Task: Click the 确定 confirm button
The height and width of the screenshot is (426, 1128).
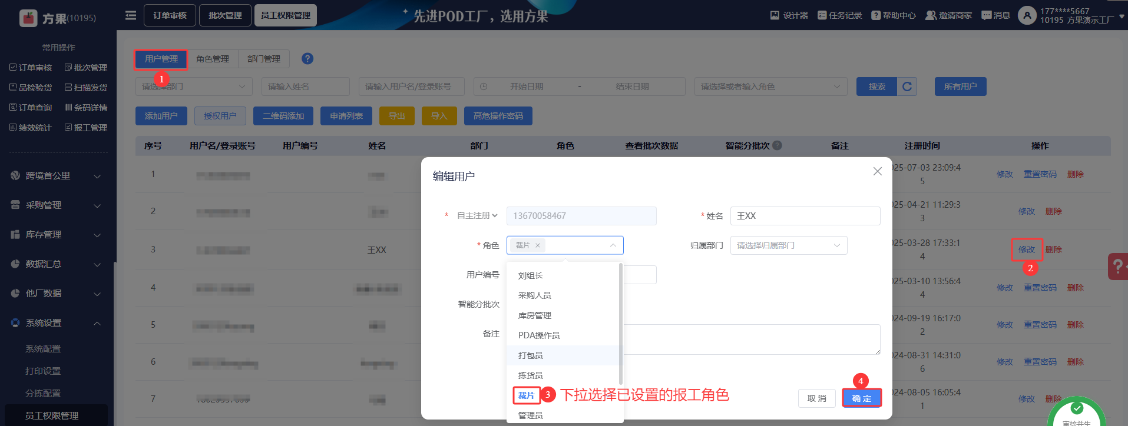Action: (x=861, y=398)
